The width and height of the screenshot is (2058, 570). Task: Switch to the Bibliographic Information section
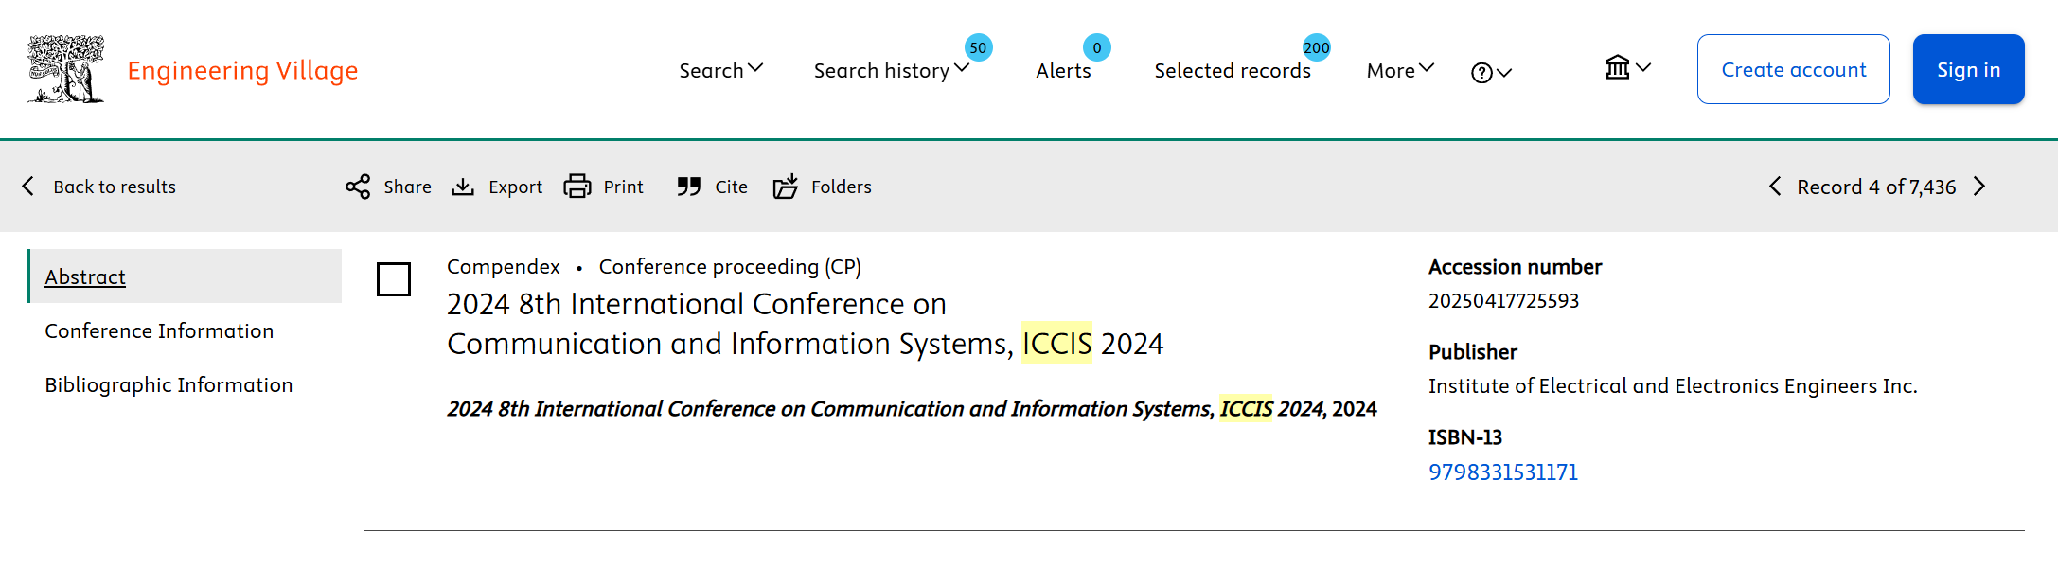tap(169, 384)
